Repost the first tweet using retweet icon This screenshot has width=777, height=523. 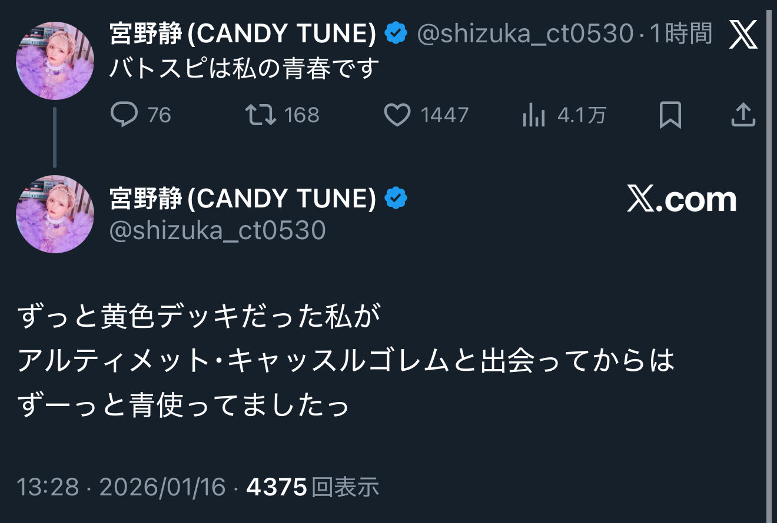click(x=261, y=115)
